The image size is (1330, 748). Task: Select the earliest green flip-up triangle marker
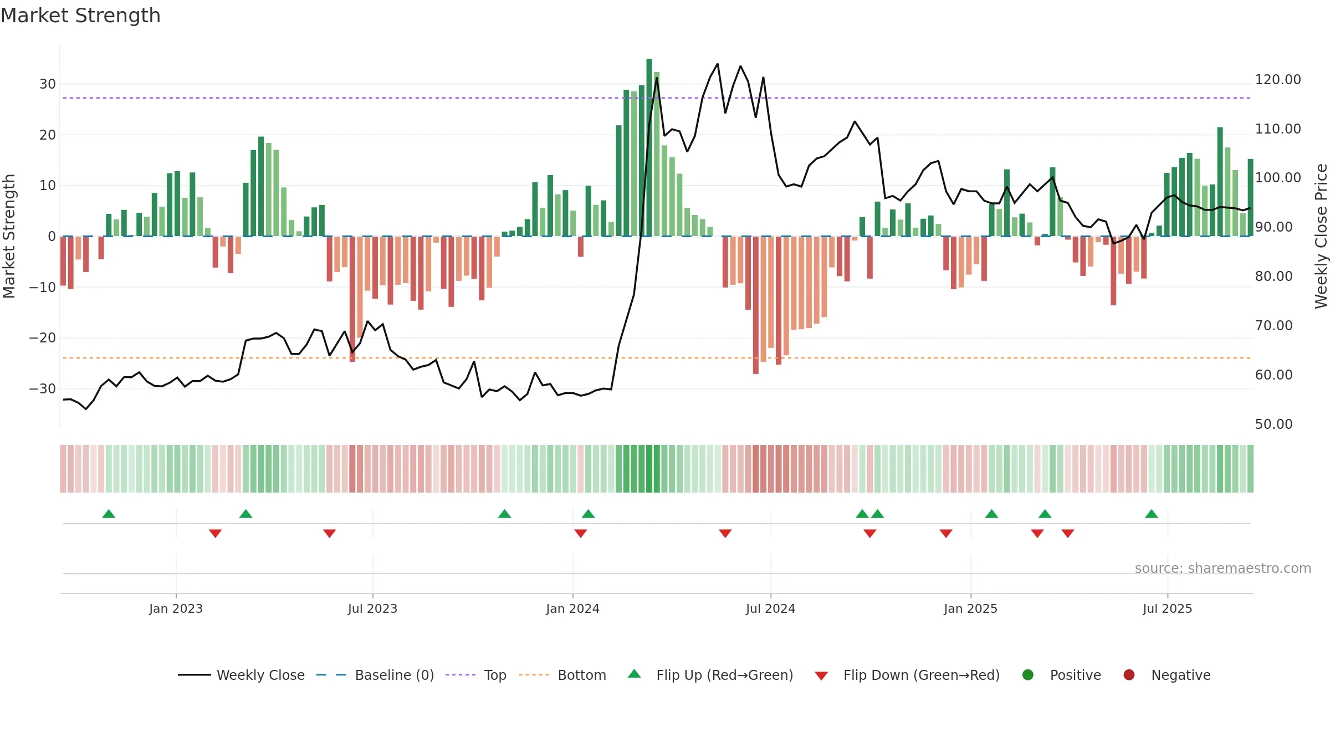coord(109,514)
